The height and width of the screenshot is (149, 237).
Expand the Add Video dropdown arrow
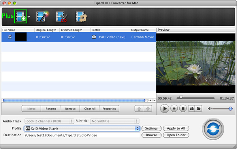pos(29,17)
